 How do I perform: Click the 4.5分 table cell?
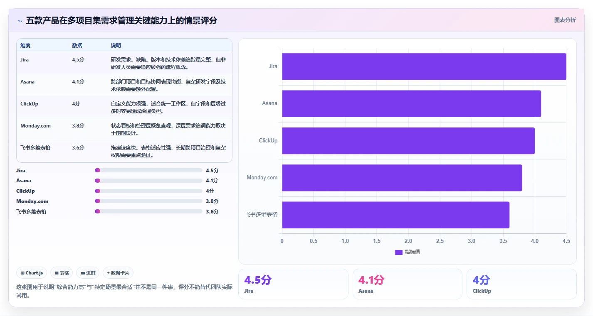click(78, 60)
